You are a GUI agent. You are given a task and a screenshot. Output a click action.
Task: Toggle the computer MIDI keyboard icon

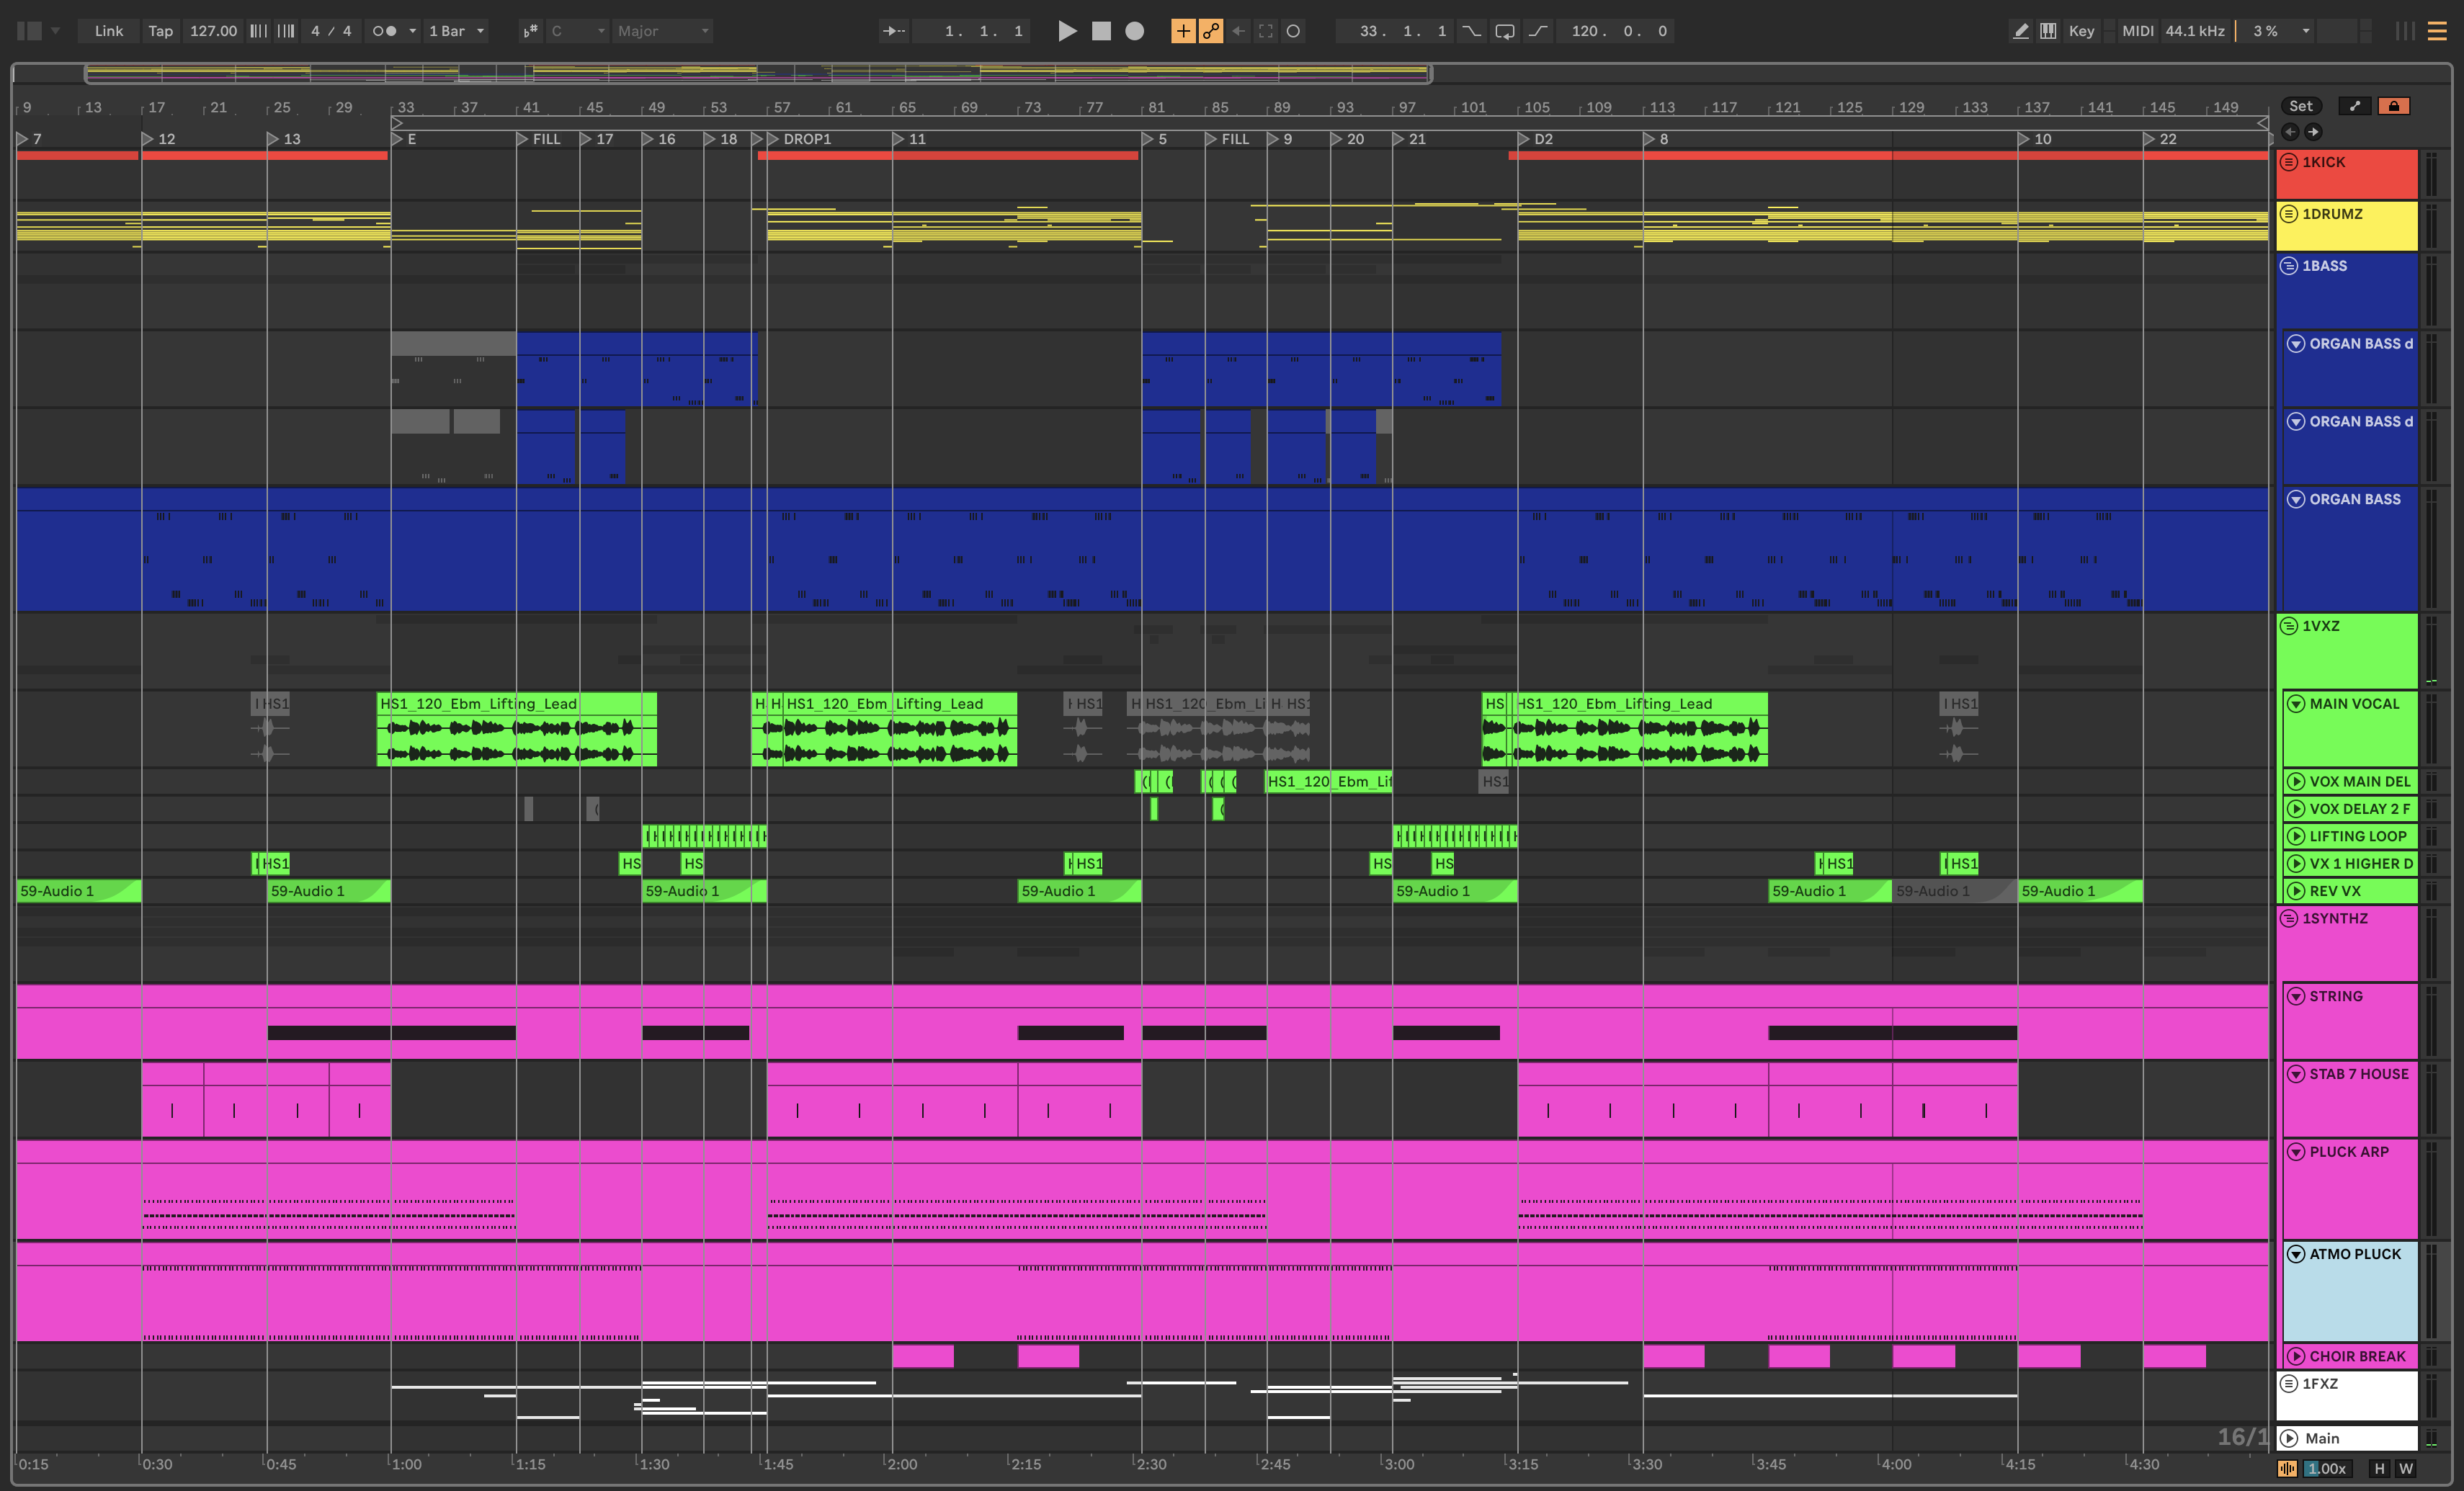pos(2048,31)
